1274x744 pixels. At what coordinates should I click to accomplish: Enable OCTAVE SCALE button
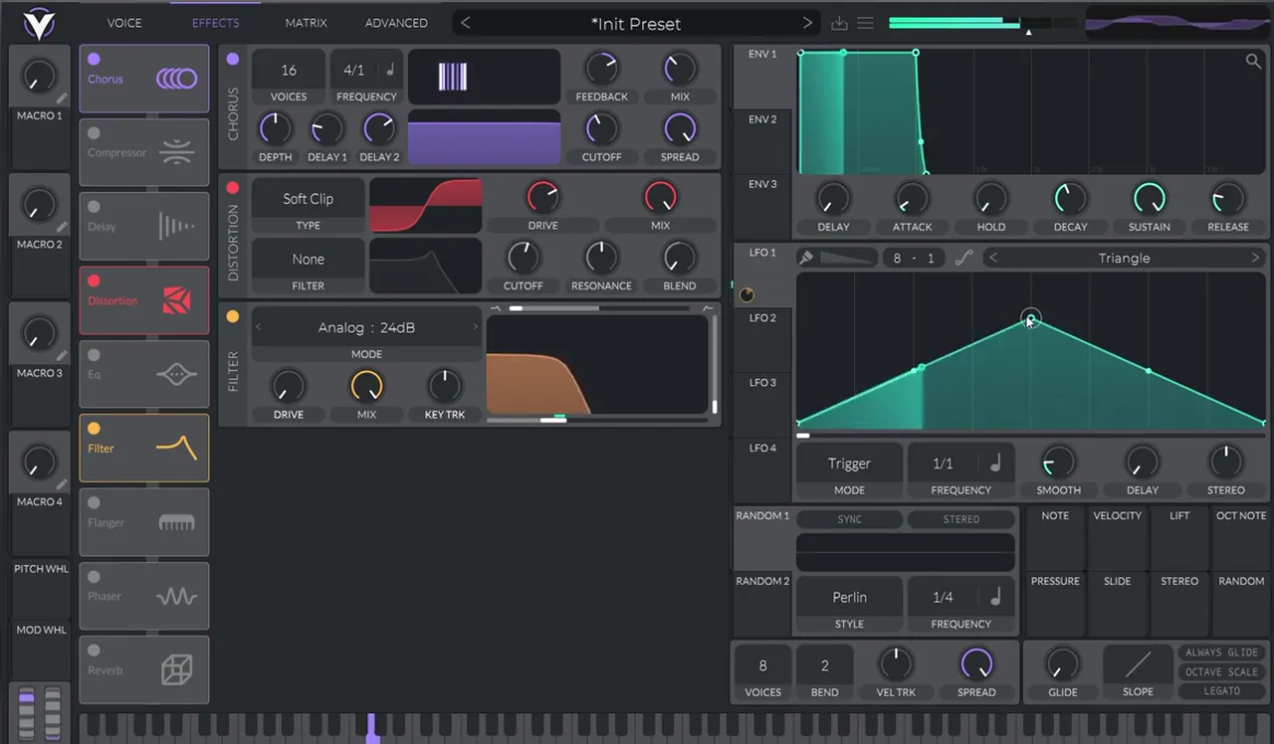pos(1221,671)
